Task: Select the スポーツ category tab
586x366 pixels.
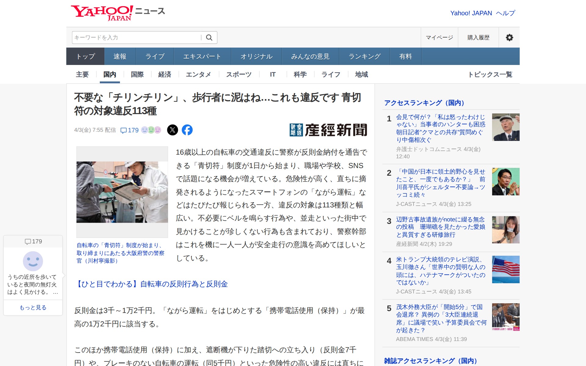Action: pos(239,74)
